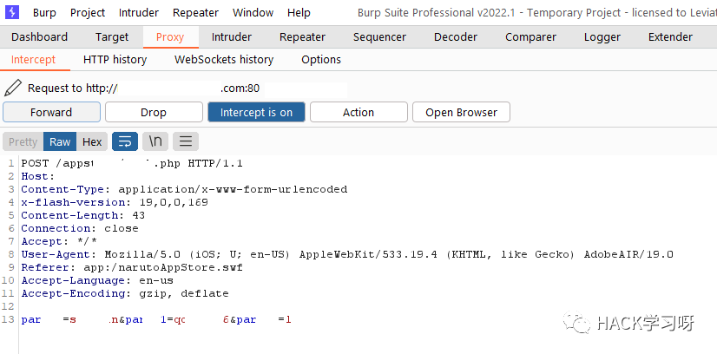Viewport: 717px width, 354px height.
Task: Click the request body parameters on line 13
Action: (156, 320)
